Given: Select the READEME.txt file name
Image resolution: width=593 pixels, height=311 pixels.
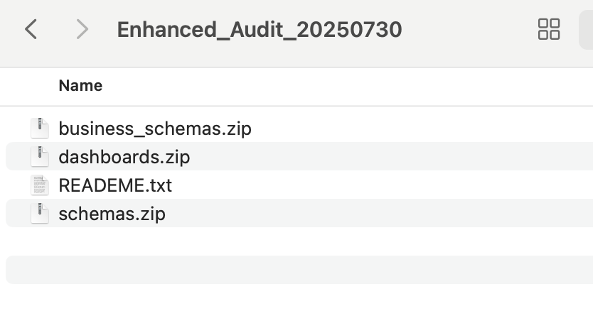Looking at the screenshot, I should click(115, 185).
